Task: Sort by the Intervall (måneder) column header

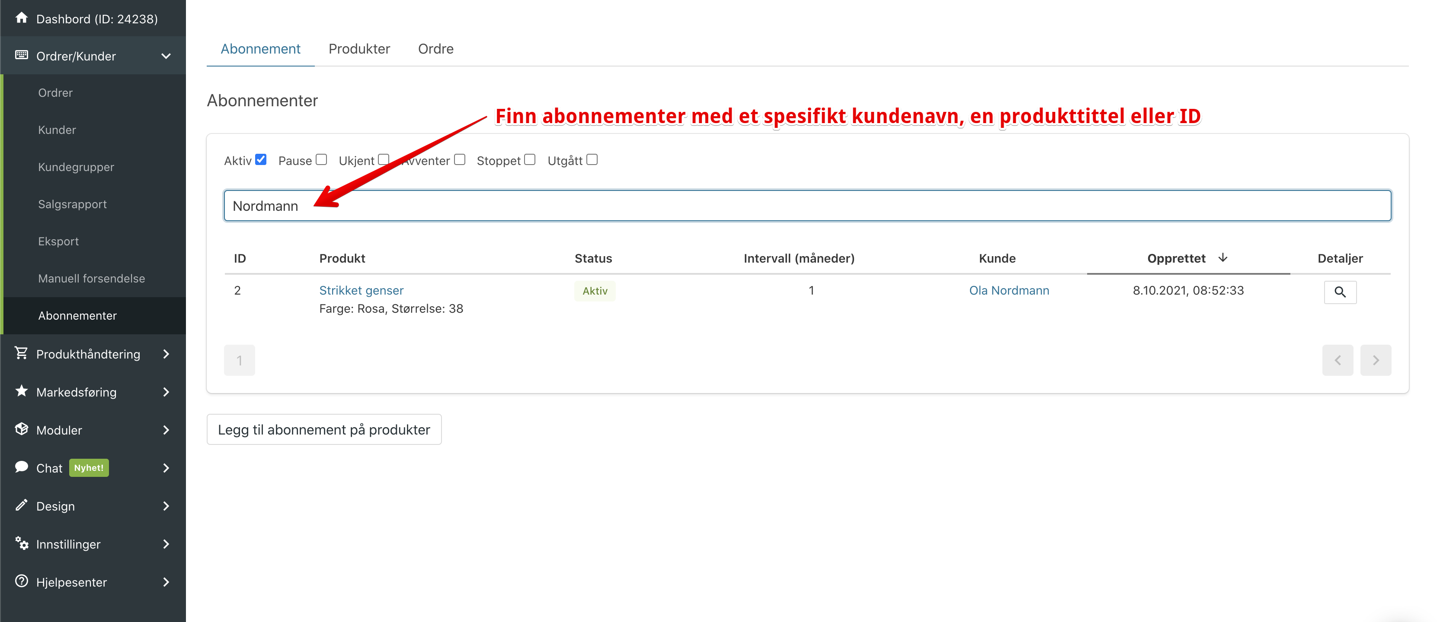Action: click(799, 258)
